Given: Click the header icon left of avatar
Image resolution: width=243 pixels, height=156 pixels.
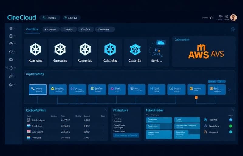Looking at the screenshot, I should (227, 17).
